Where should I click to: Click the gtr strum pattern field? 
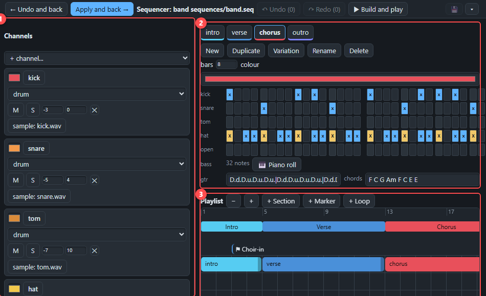[x=283, y=179]
